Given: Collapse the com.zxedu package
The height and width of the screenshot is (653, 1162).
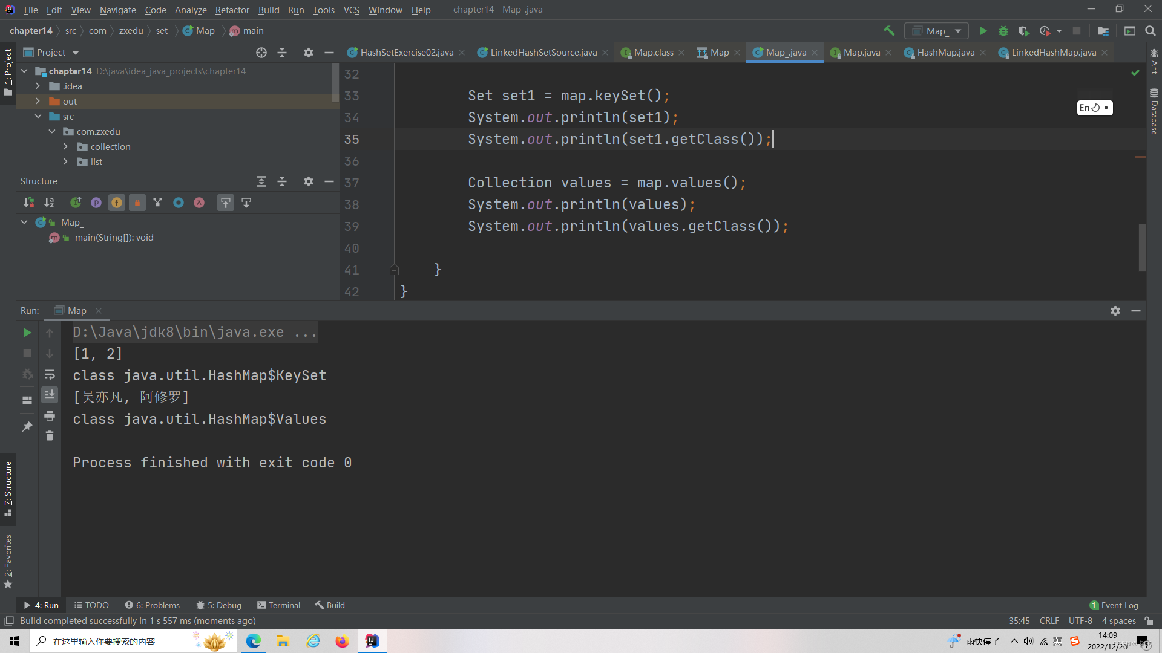Looking at the screenshot, I should 52,132.
